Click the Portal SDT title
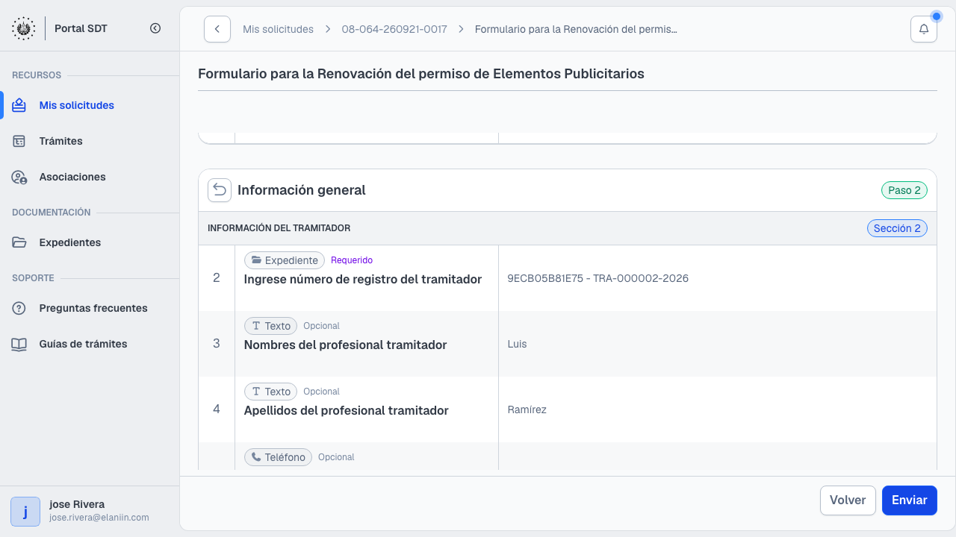The height and width of the screenshot is (537, 956). [x=81, y=28]
